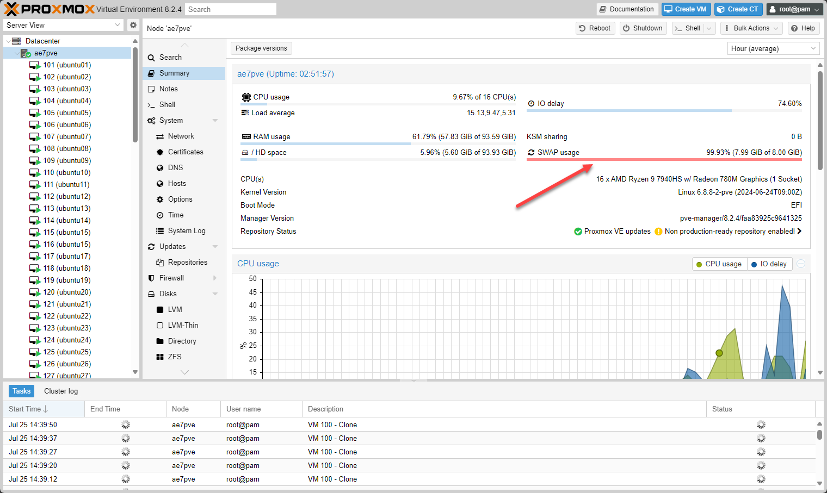Collapse the Datacenter tree node

click(x=8, y=41)
